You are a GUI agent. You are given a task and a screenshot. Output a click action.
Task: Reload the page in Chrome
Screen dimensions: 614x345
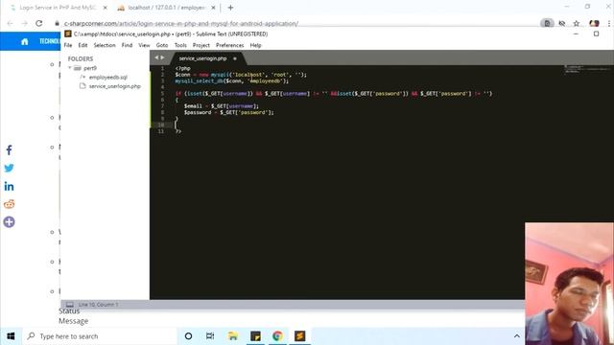(38, 23)
